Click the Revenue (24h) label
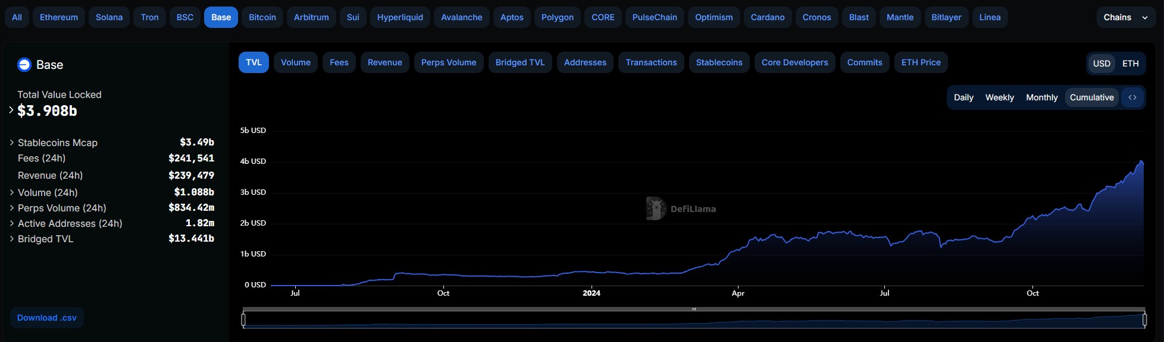 pyautogui.click(x=50, y=175)
